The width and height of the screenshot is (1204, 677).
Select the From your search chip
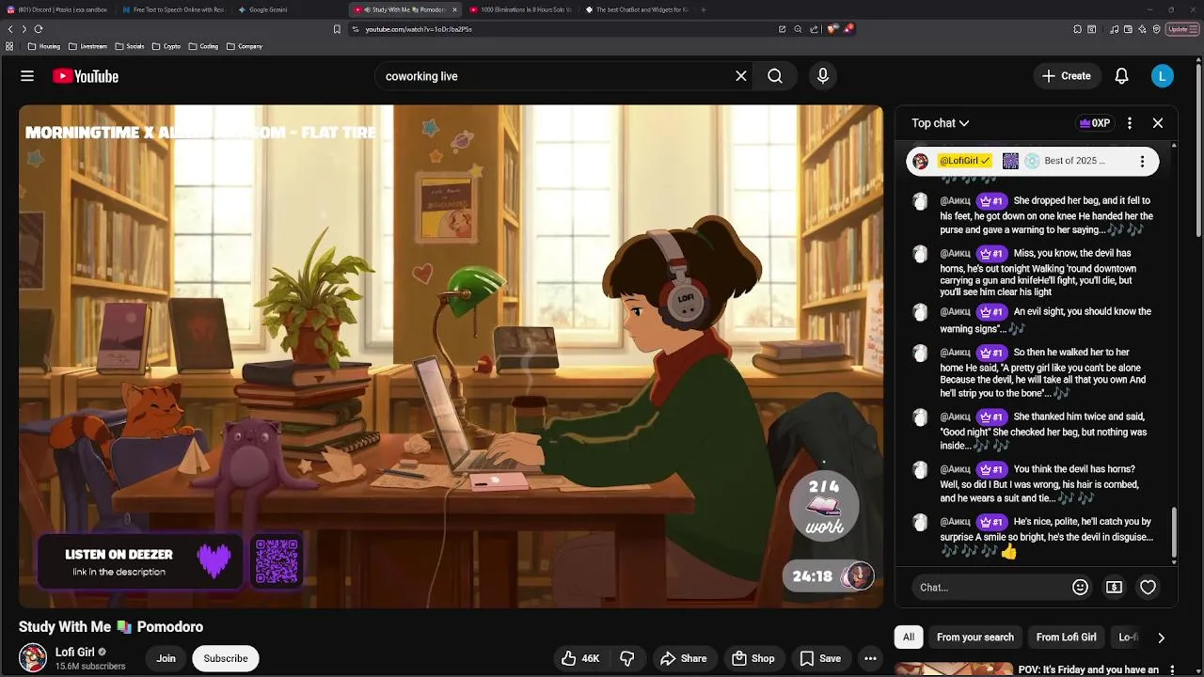(975, 638)
